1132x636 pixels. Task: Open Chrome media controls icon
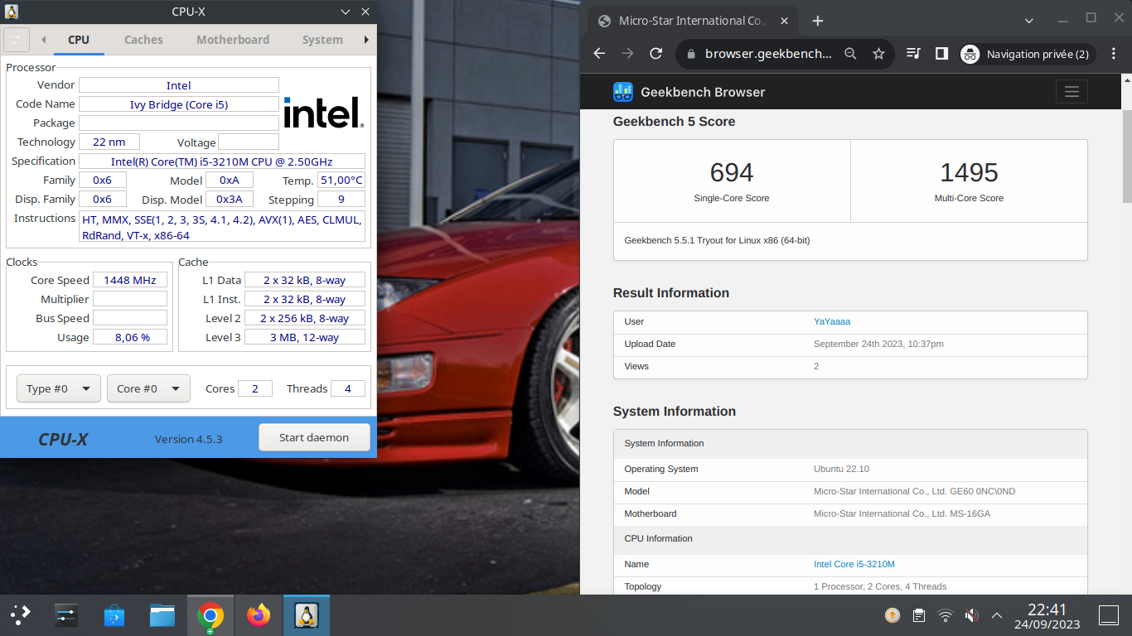pos(913,54)
